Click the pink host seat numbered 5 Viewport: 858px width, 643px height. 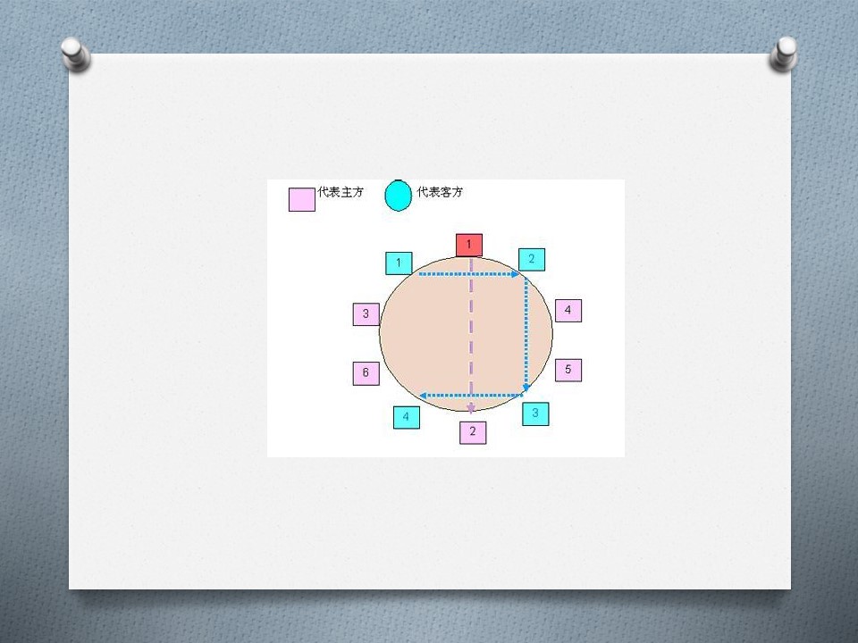(x=568, y=370)
